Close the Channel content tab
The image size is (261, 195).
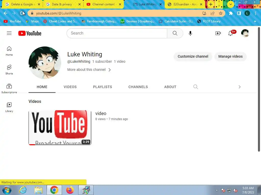click(x=120, y=4)
